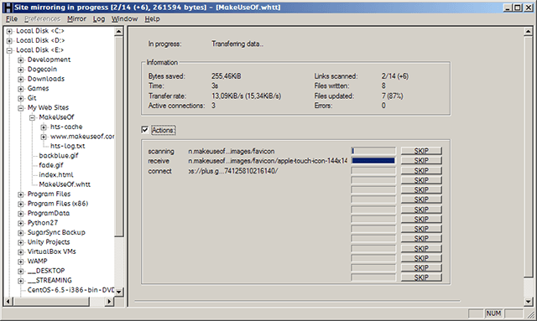Toggle the Actions checkbox
Viewport: 537px width, 321px height.
tap(145, 130)
